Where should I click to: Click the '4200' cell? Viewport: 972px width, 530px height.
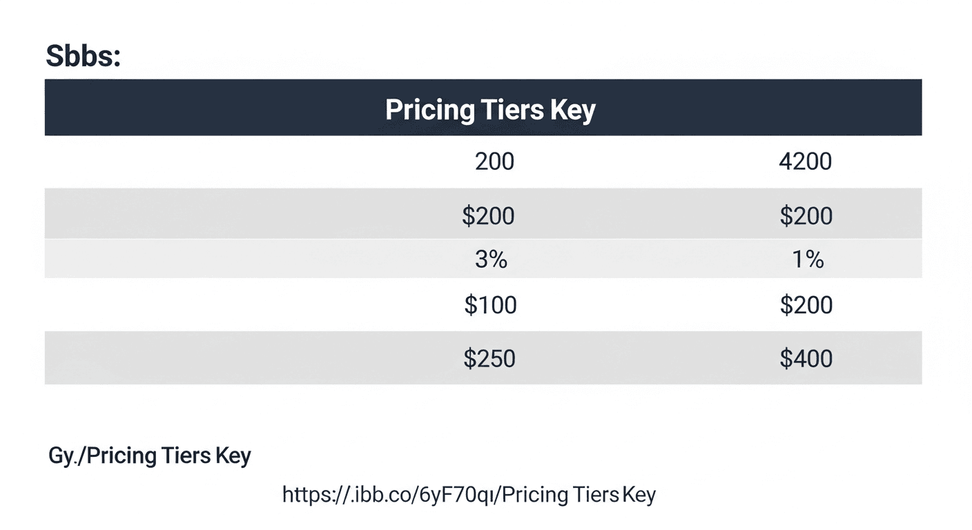click(806, 162)
